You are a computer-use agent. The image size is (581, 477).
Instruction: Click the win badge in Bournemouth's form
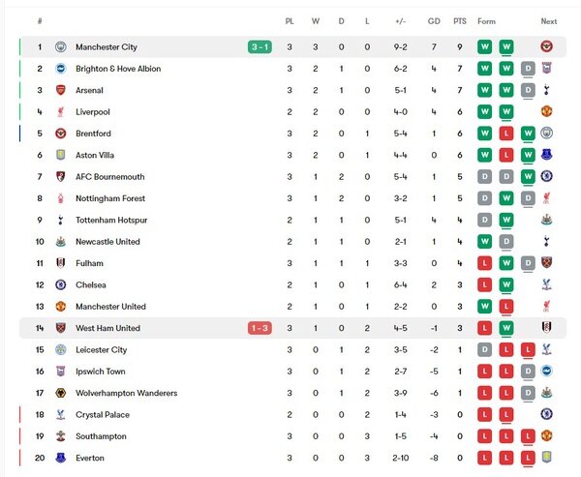(x=528, y=176)
